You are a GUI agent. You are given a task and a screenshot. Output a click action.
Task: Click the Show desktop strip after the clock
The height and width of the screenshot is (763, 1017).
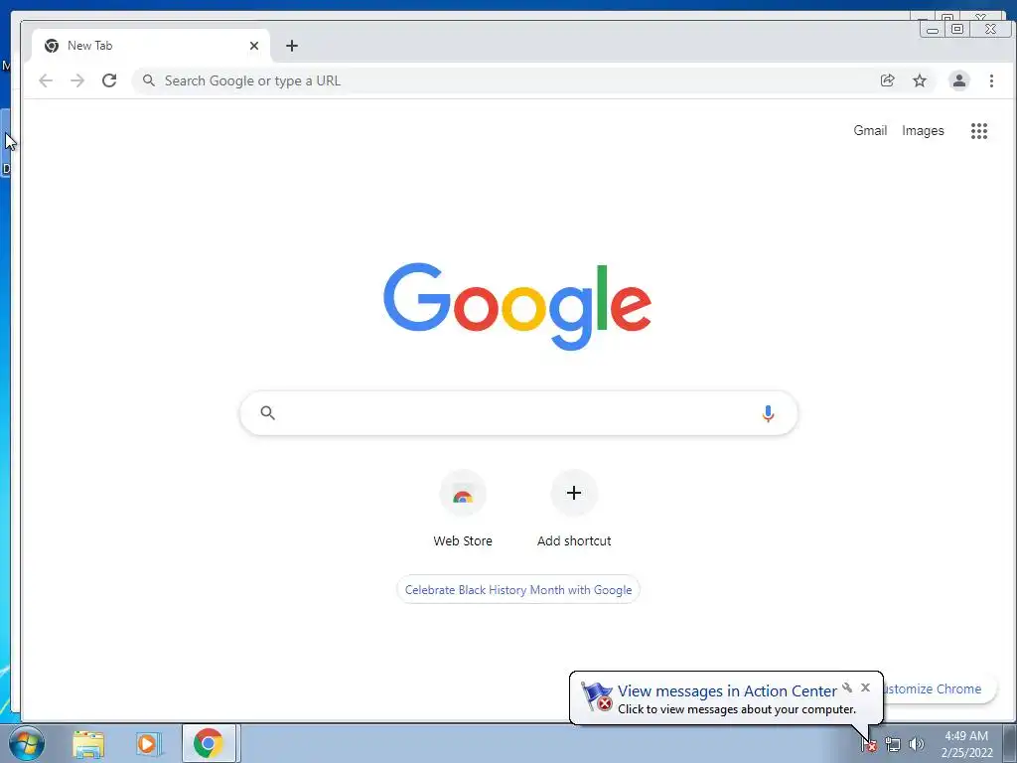click(x=1010, y=743)
